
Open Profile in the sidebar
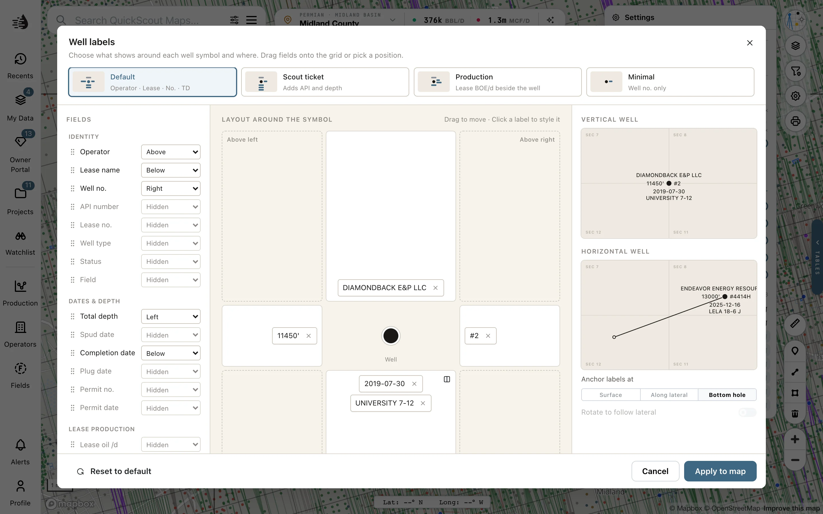[20, 493]
